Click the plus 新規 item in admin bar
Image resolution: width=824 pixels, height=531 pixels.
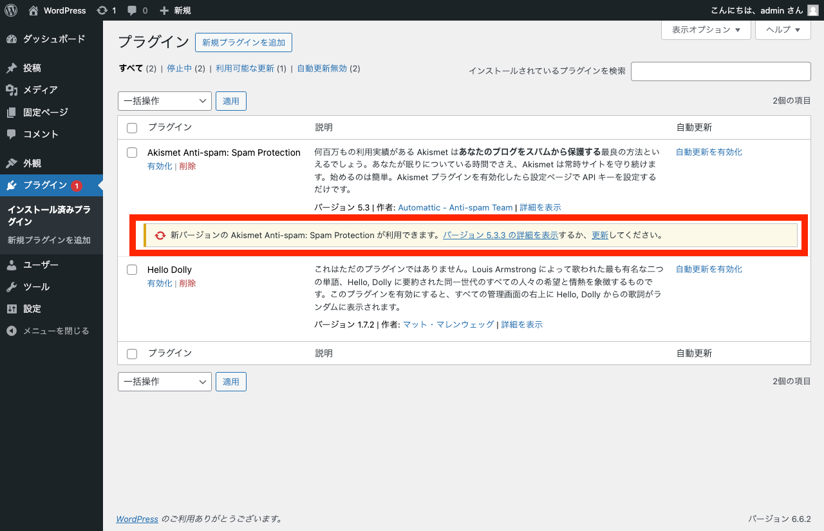coord(174,10)
